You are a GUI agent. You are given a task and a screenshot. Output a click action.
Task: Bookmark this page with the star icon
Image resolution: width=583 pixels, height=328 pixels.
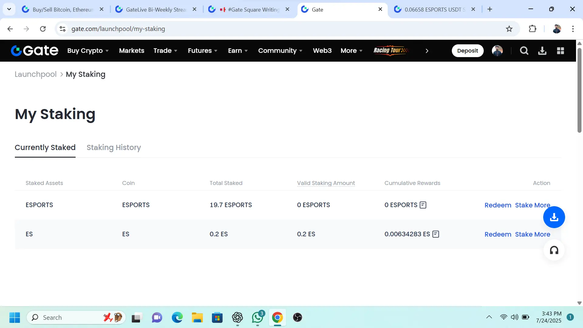pyautogui.click(x=509, y=29)
